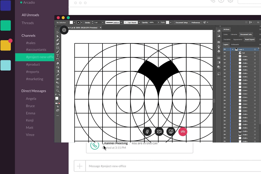Screen dimensions: 261x174
Task: Collapse Layer 1 with its chevron
Action: click(232, 49)
